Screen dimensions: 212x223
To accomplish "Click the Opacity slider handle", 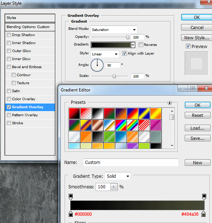I will (x=128, y=37).
